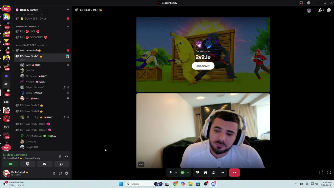Enter full screen mode for the call
Image resolution: width=334 pixels, height=188 pixels.
pyautogui.click(x=329, y=173)
